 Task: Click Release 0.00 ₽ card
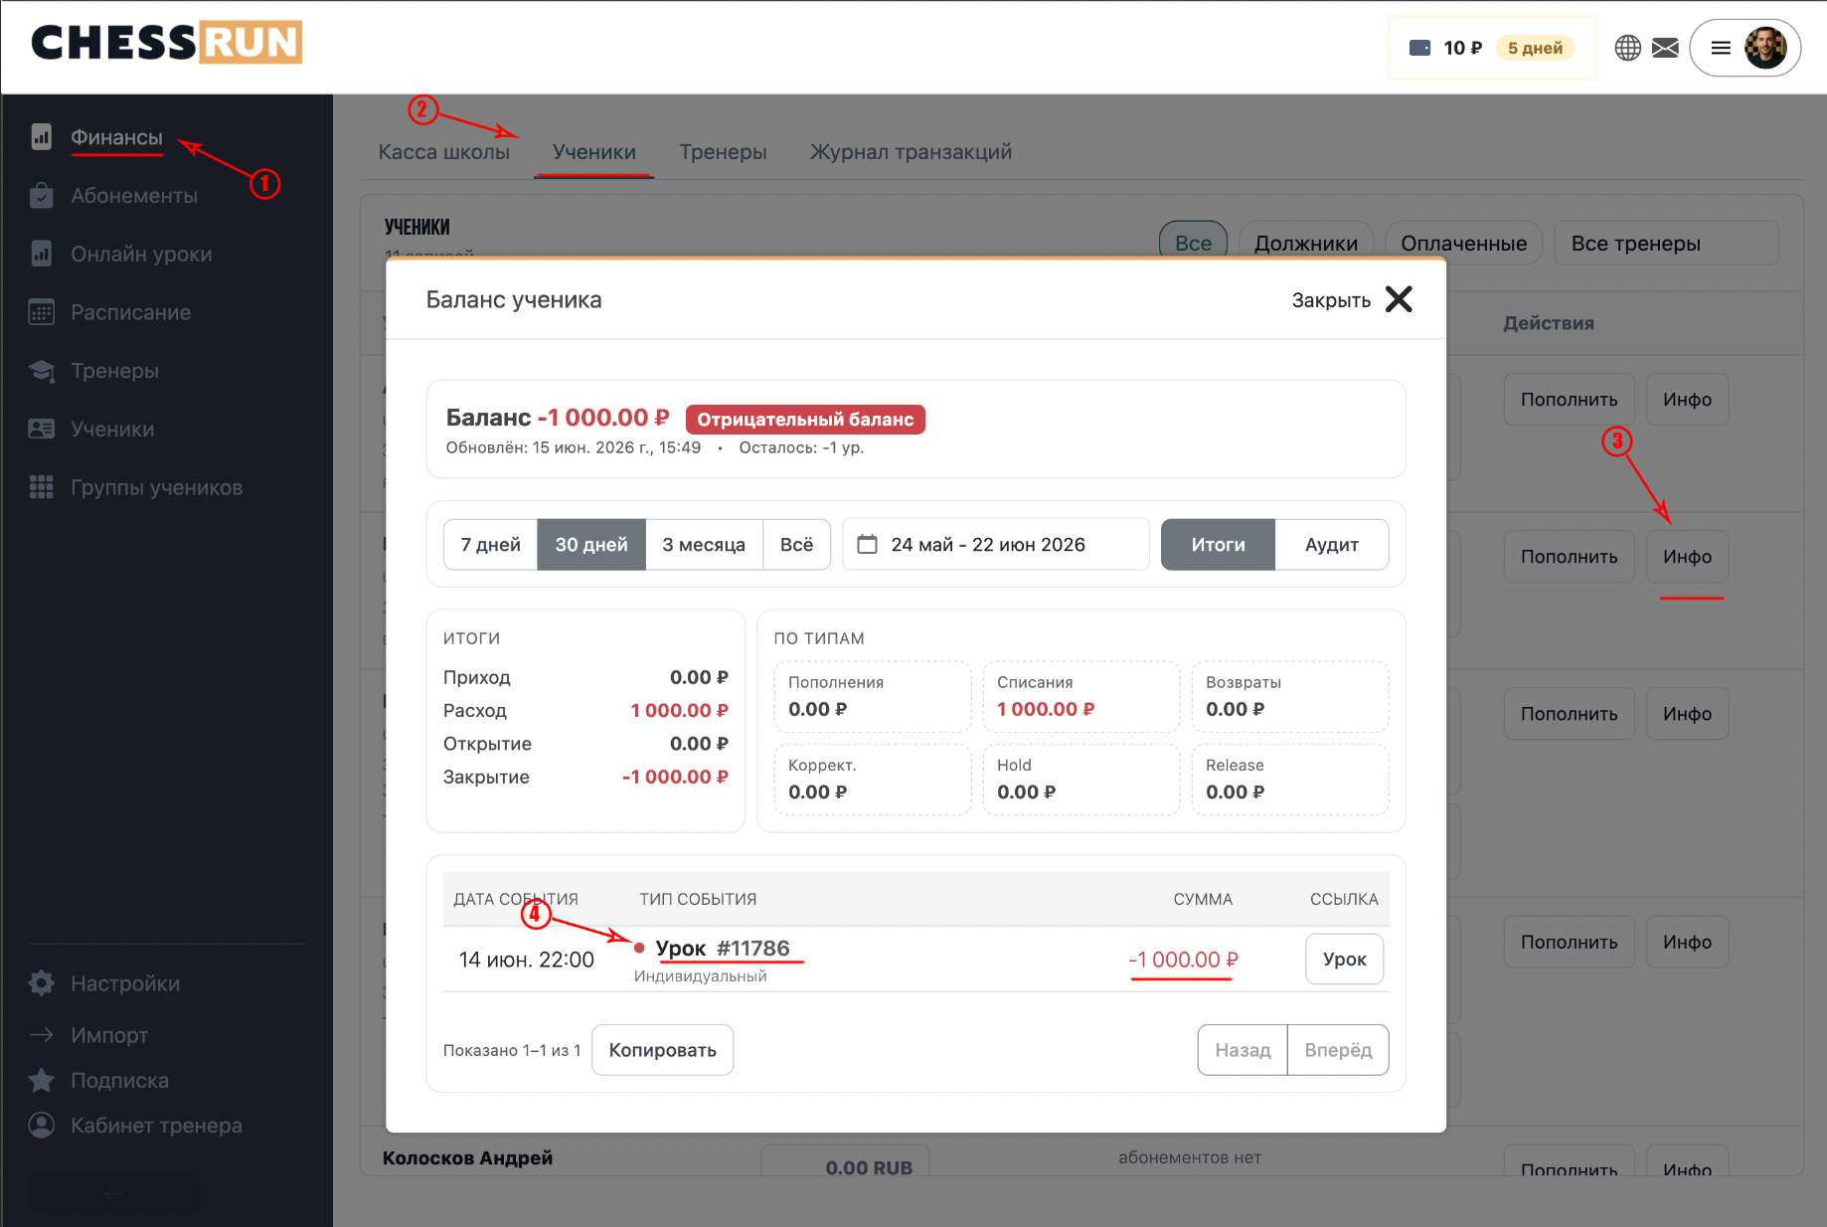click(x=1289, y=780)
